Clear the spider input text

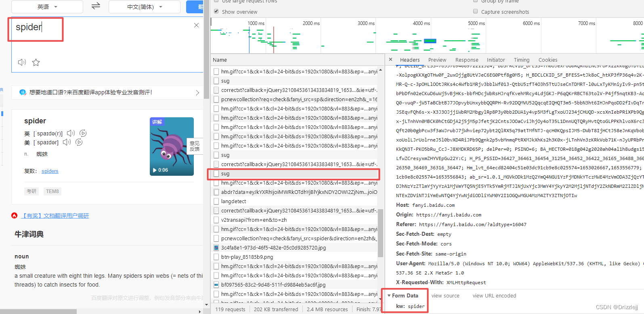point(196,25)
